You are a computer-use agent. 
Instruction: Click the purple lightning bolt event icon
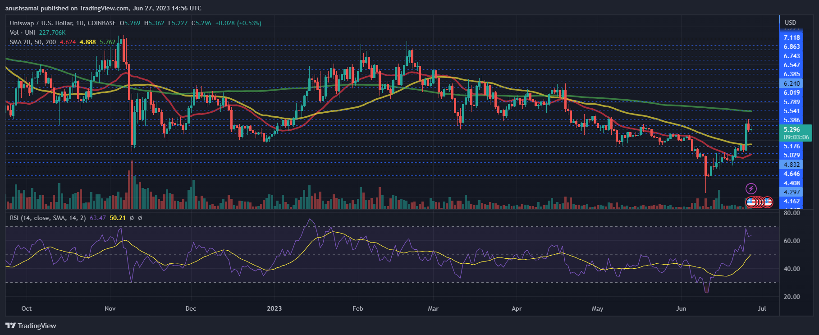(751, 188)
